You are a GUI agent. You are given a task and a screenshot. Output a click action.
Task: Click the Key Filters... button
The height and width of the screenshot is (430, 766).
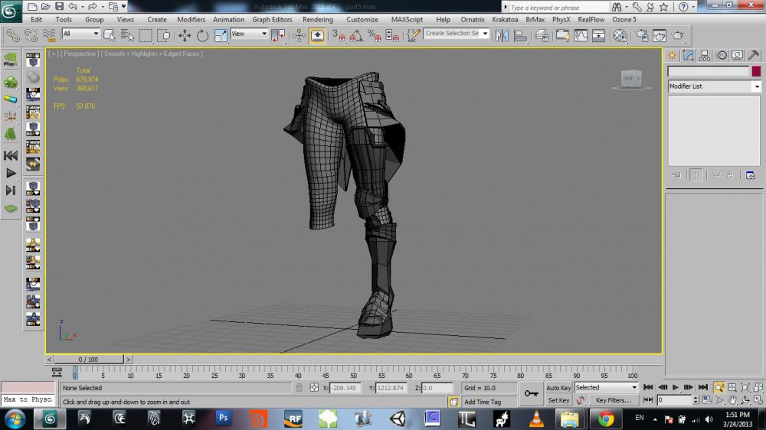pos(613,400)
